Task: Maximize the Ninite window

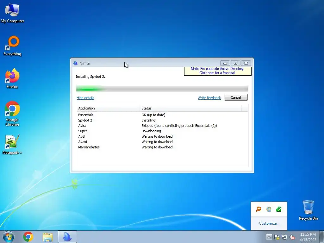Action: click(235, 63)
